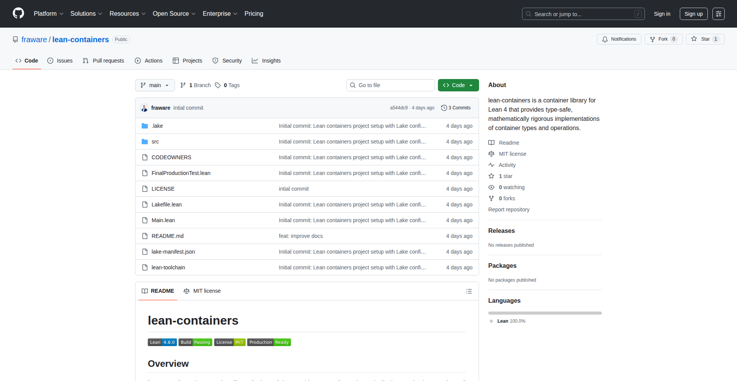The width and height of the screenshot is (737, 381).
Task: Click the Sign up button
Action: point(693,14)
